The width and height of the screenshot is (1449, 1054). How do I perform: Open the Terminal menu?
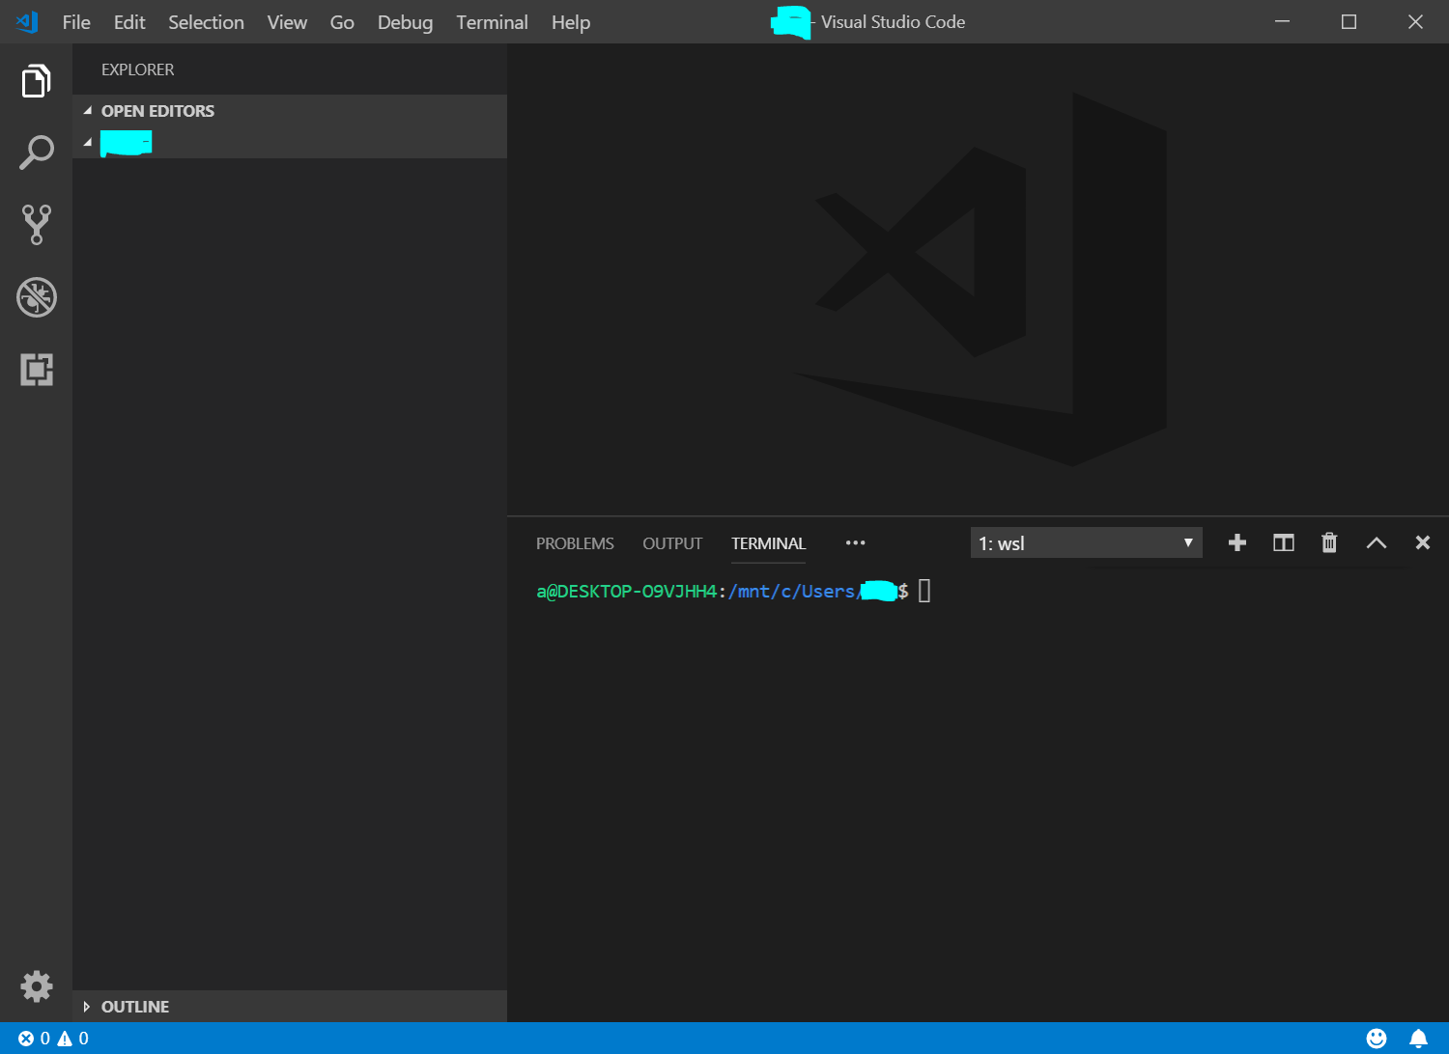tap(492, 22)
